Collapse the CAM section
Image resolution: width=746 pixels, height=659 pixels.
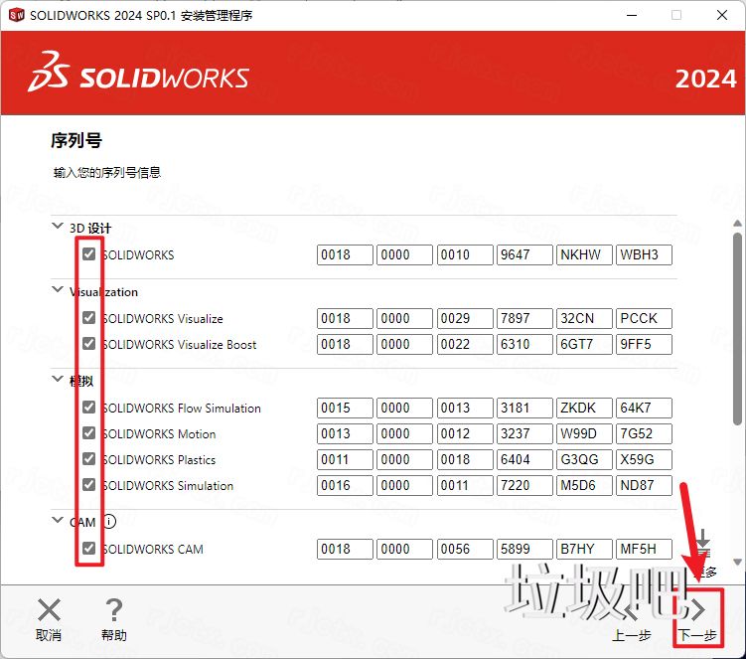pyautogui.click(x=58, y=520)
